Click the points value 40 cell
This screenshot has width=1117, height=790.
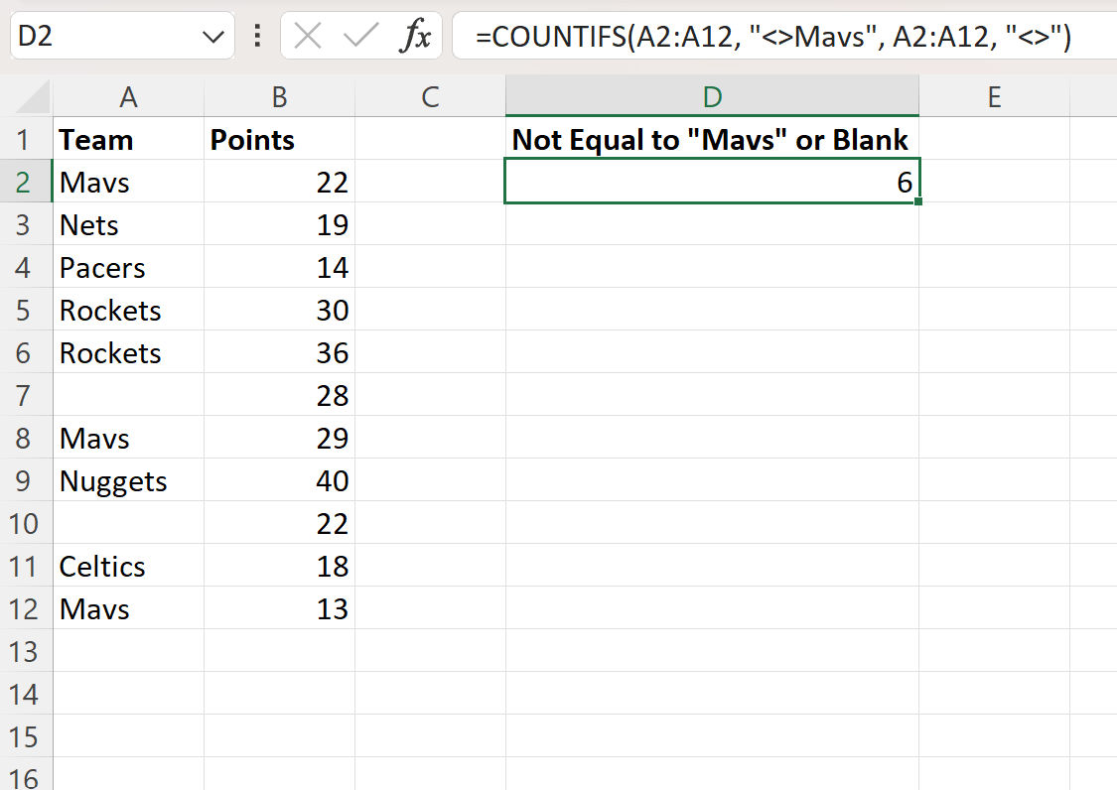[279, 481]
